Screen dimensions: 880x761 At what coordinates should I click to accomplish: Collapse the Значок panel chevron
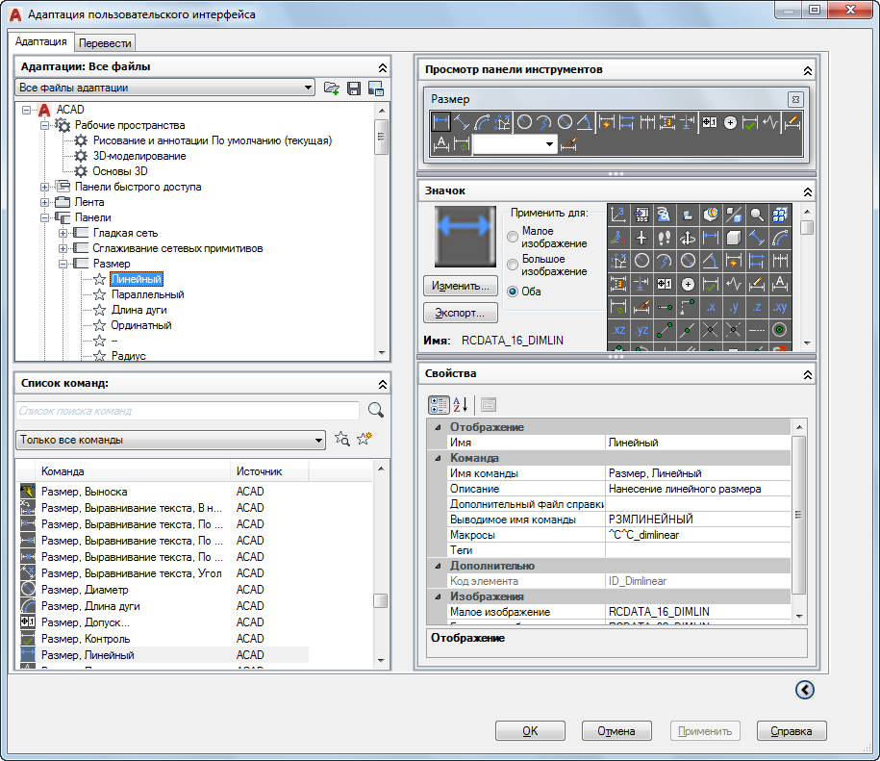[807, 191]
